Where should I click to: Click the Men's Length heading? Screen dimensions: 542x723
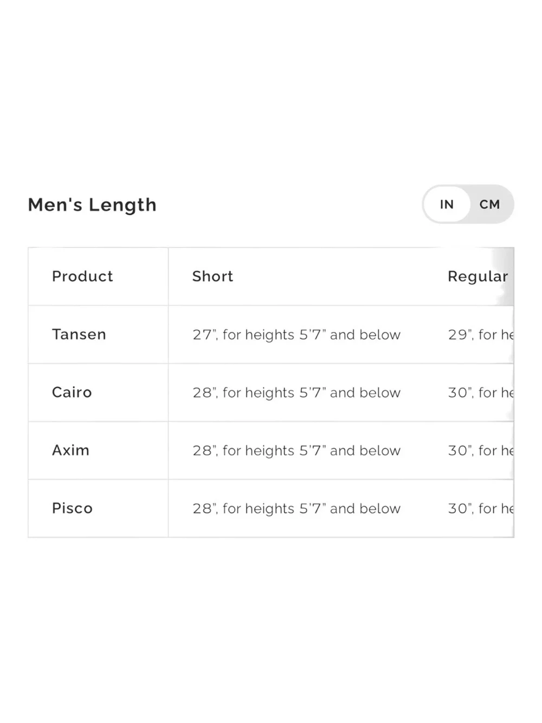tap(92, 205)
